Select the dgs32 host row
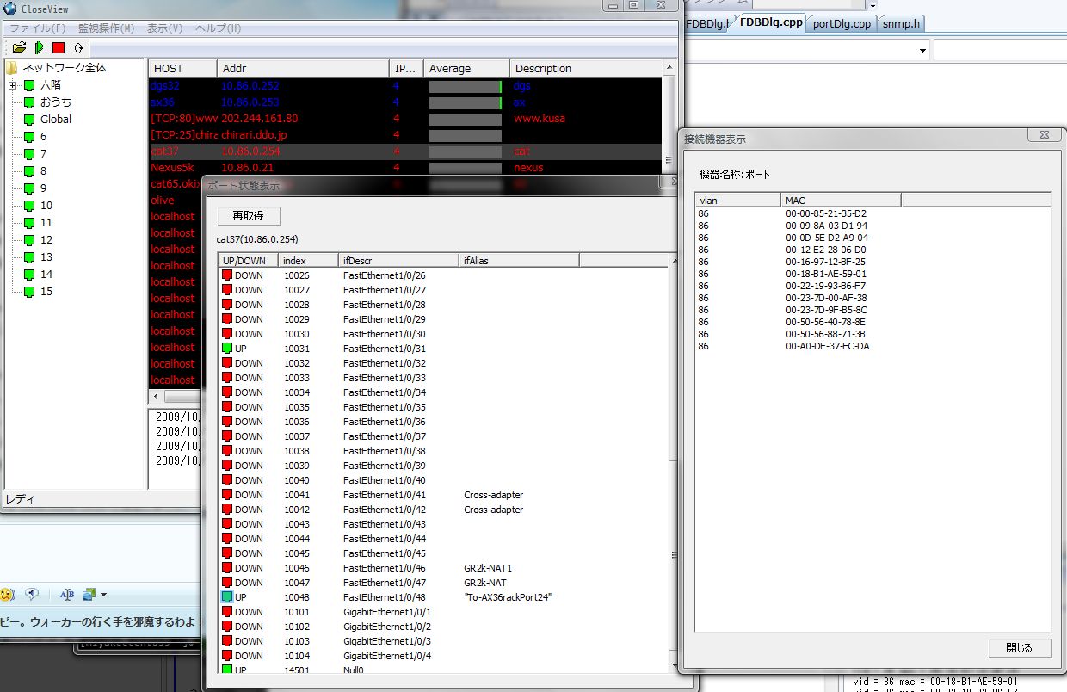Screen dimensions: 1067x692 coord(405,86)
